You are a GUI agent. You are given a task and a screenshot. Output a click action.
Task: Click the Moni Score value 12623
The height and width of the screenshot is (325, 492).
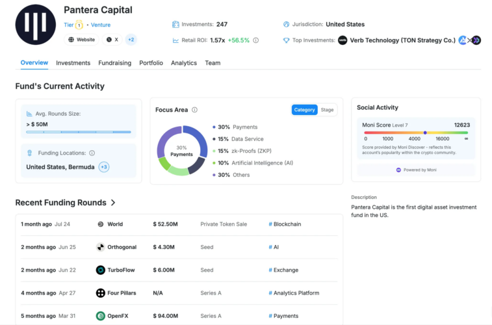[462, 125]
